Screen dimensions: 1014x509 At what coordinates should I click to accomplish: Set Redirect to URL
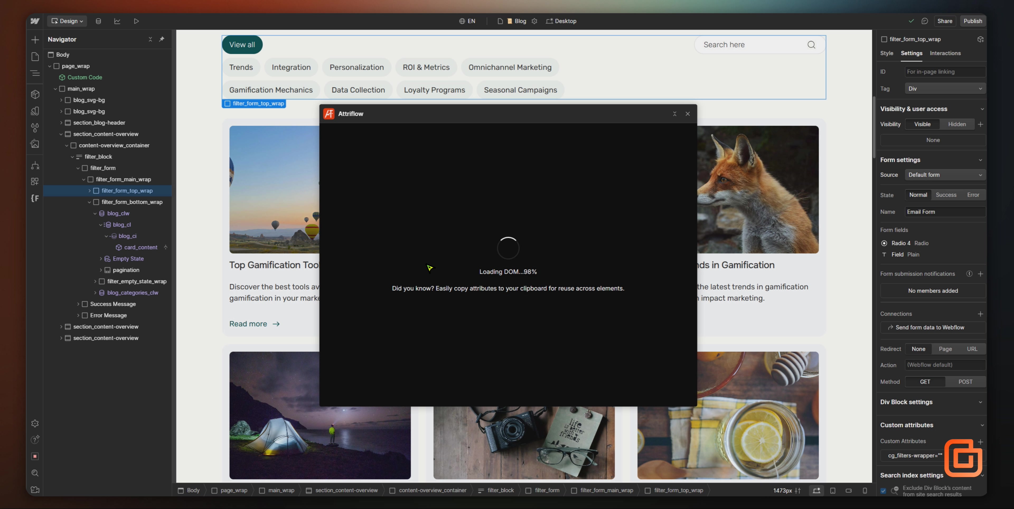972,349
